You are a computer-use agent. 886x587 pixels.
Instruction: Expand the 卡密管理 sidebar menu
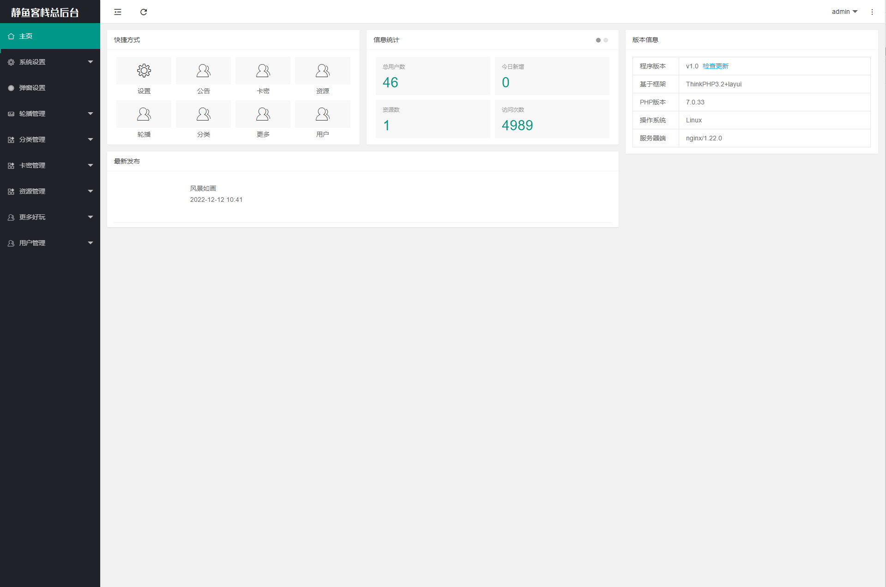tap(50, 165)
